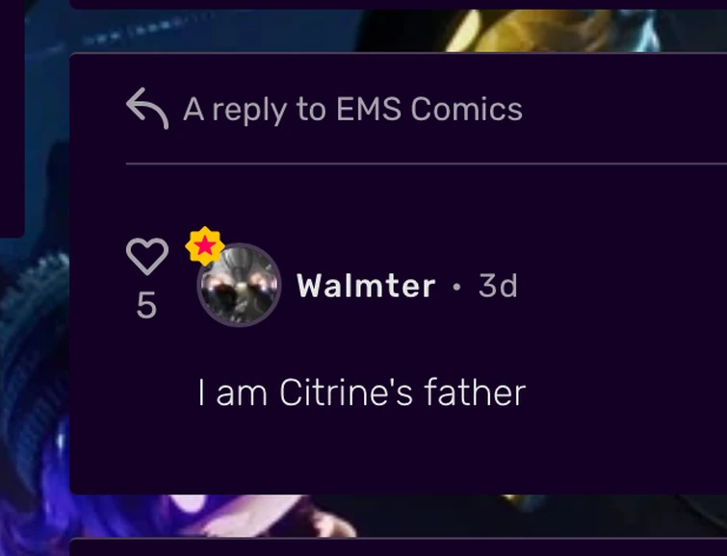Click the dot separator beside Walmter
The image size is (727, 556).
[x=456, y=288]
